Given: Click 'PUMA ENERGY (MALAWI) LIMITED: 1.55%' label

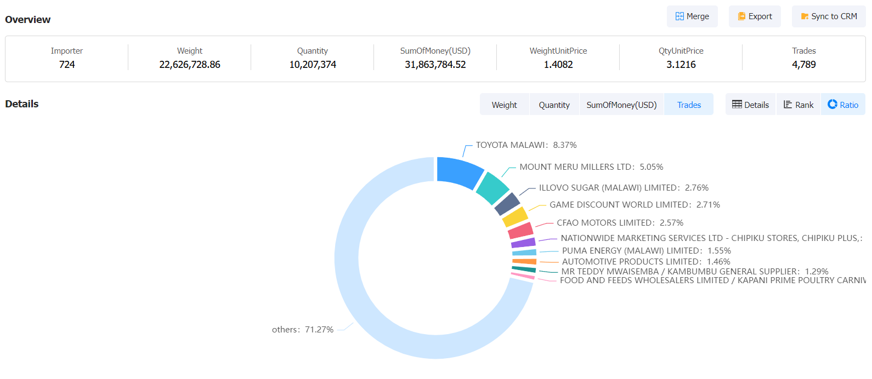Looking at the screenshot, I should click(x=647, y=251).
